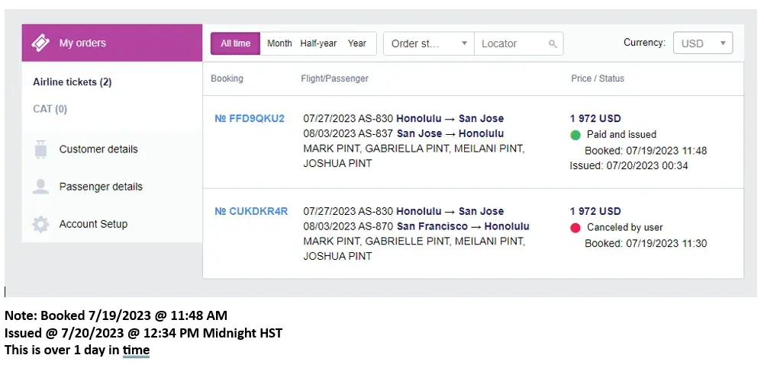Go to Passenger details page

coord(101,187)
